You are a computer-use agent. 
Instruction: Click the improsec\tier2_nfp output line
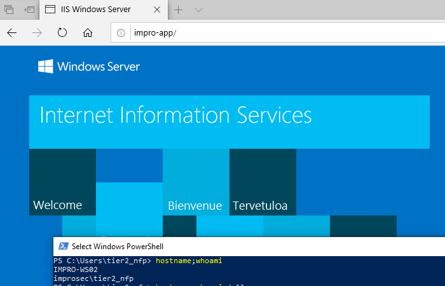93,278
